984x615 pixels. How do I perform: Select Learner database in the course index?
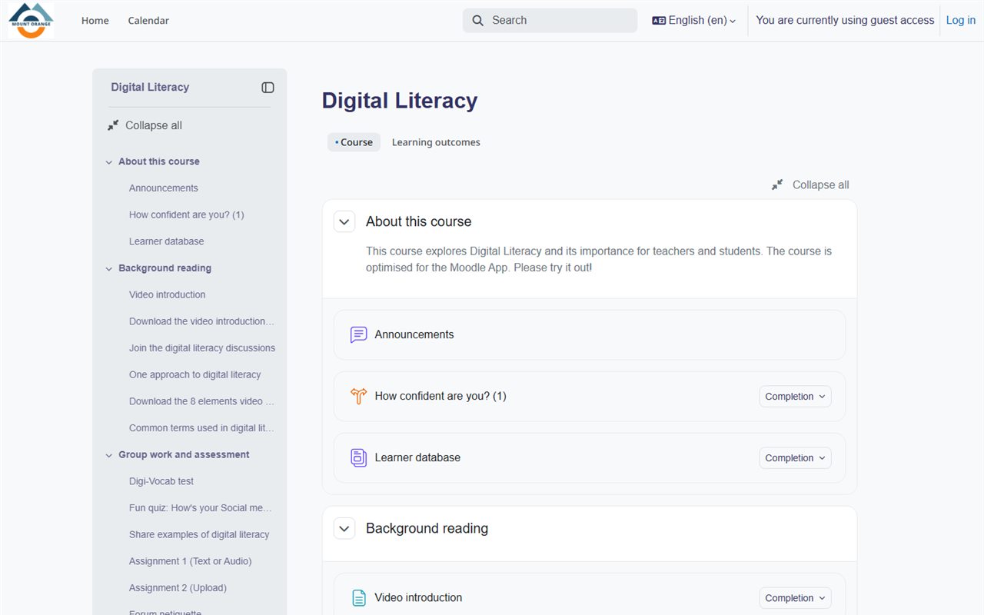167,241
